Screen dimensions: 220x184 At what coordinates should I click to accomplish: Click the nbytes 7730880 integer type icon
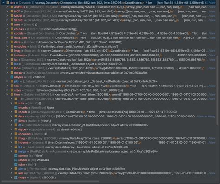pos(12,77)
